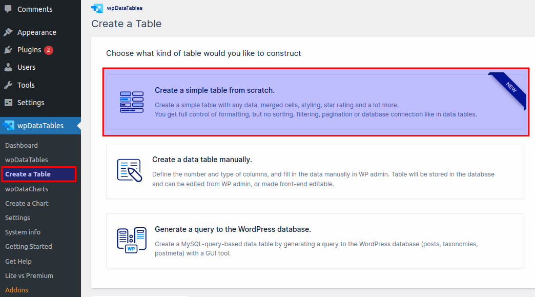Click the Settings wrench icon in sidebar

click(x=8, y=102)
